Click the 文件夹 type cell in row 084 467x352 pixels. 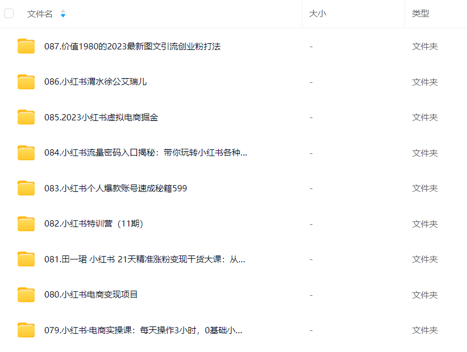coord(425,153)
